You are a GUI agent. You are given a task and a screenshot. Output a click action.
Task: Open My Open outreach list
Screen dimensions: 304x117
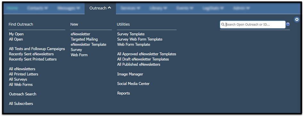tap(16, 34)
